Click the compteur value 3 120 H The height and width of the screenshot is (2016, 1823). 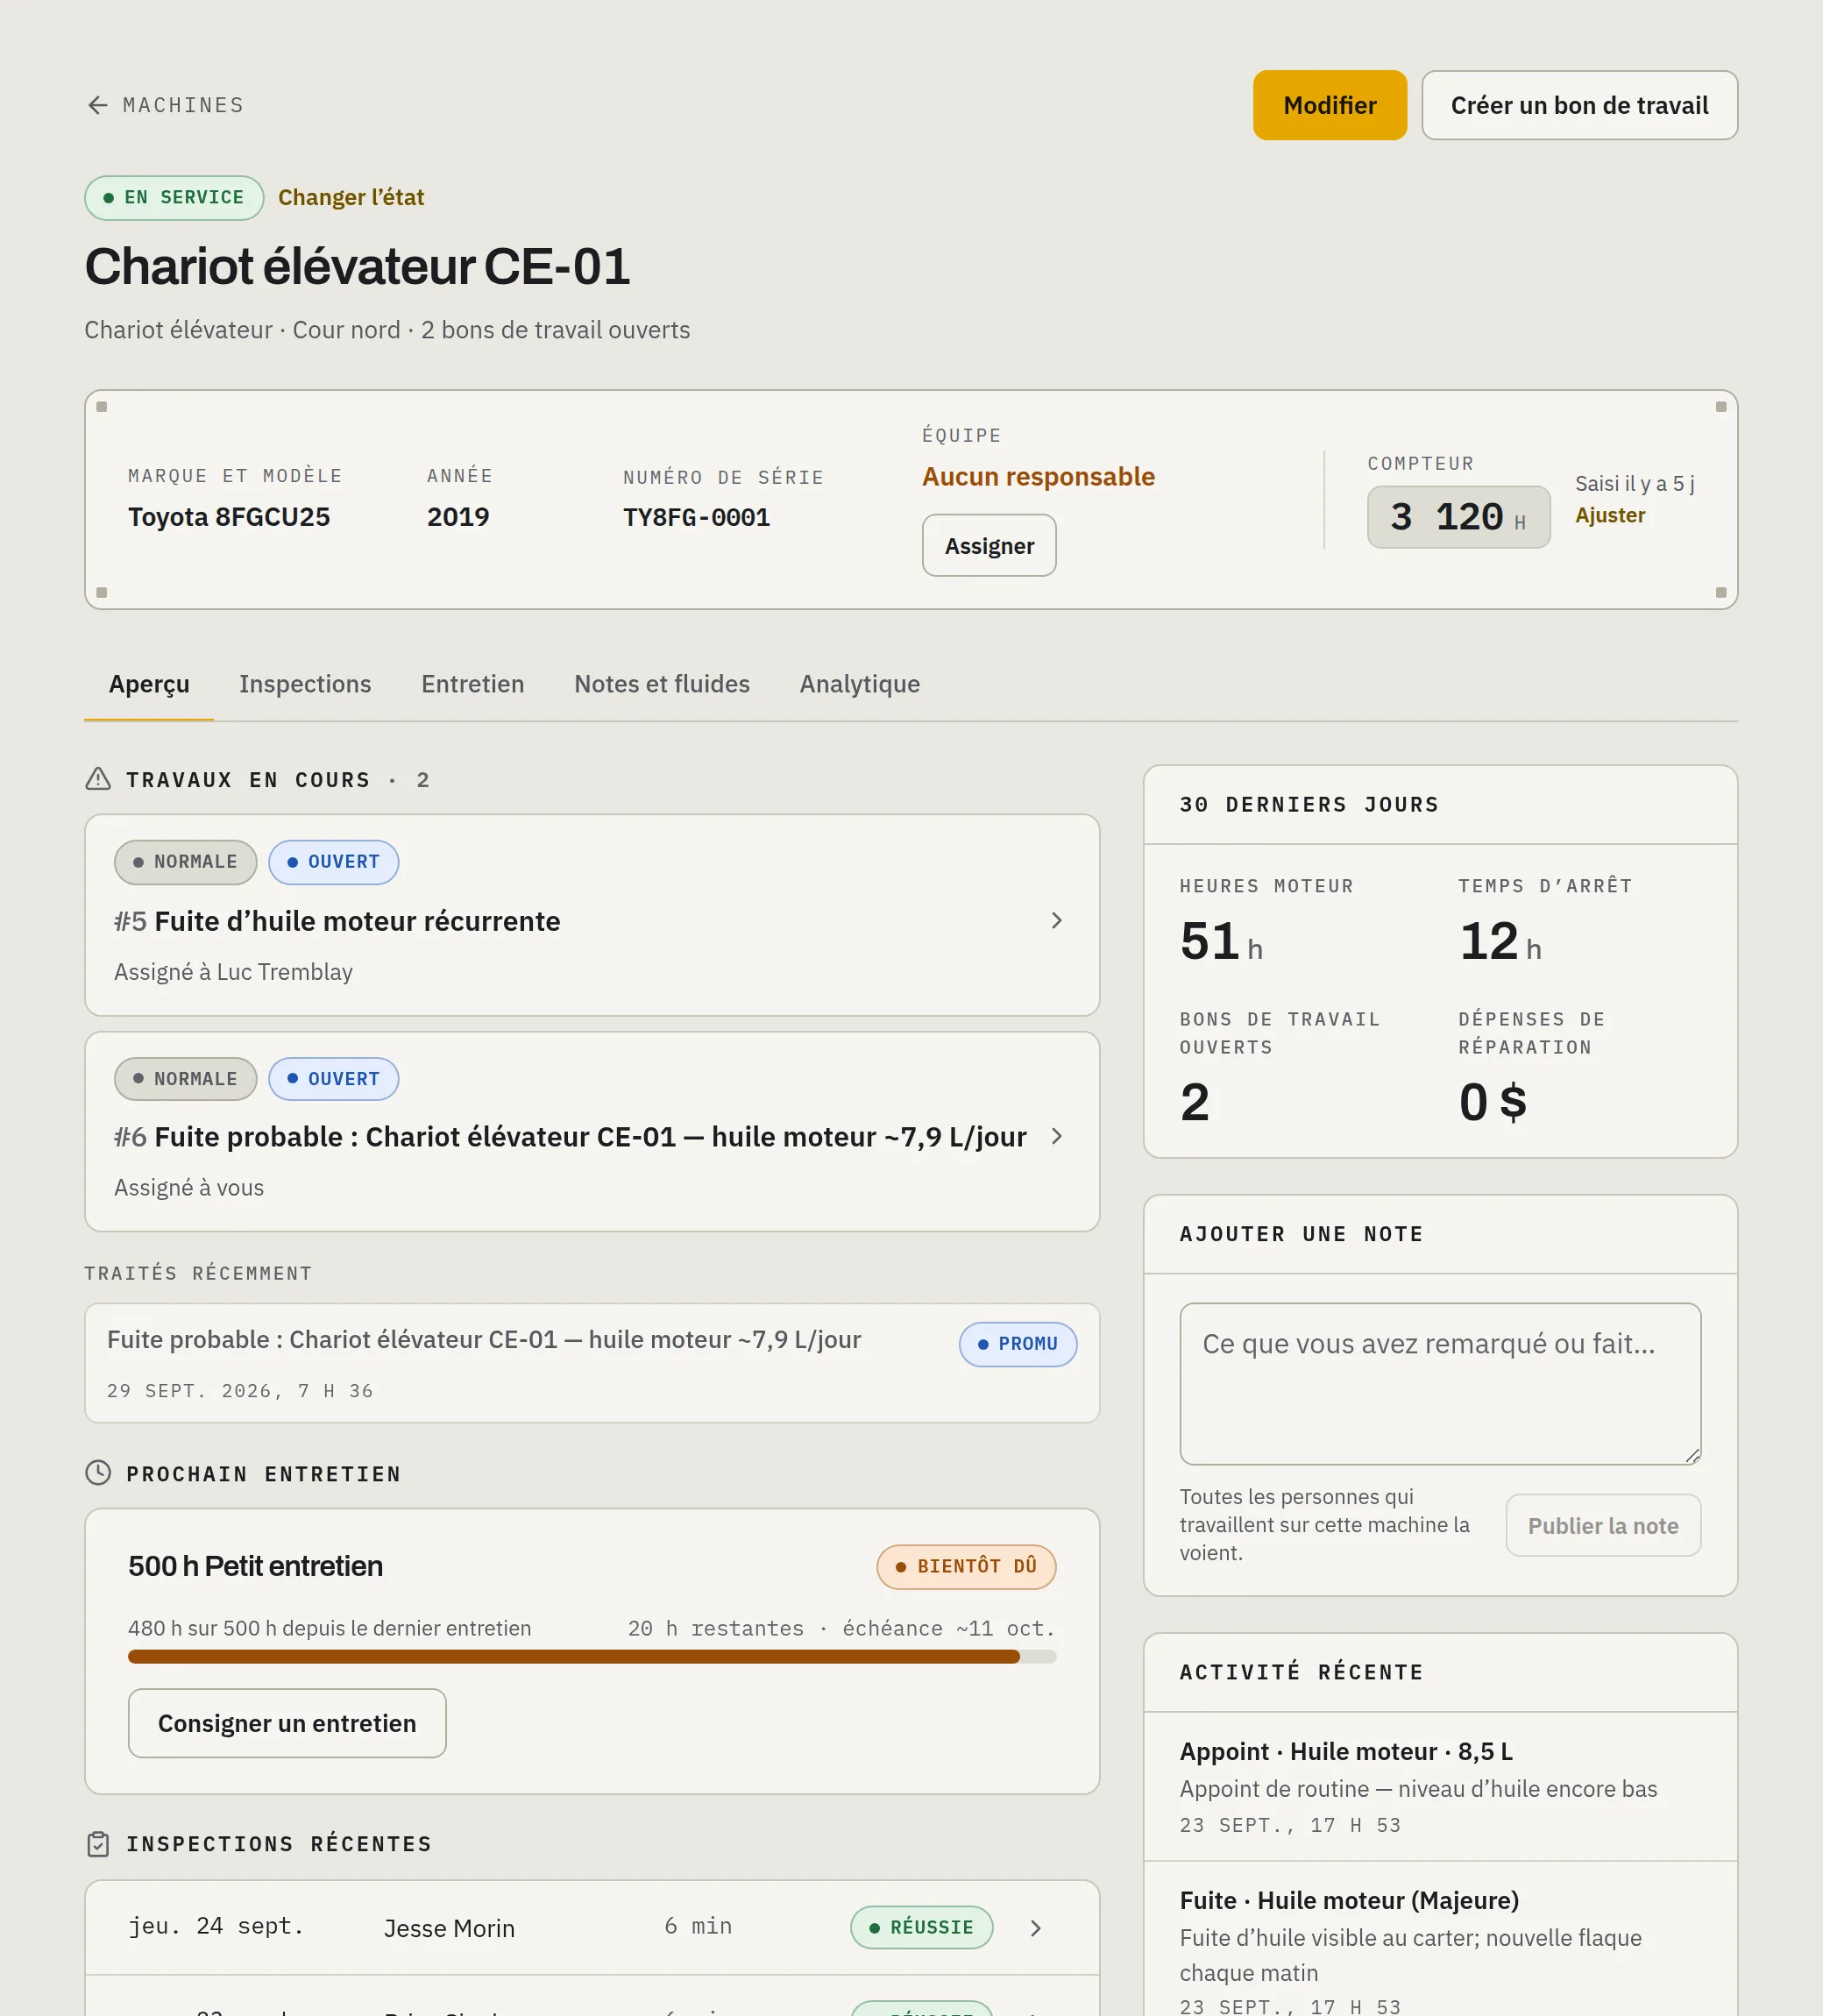point(1458,517)
